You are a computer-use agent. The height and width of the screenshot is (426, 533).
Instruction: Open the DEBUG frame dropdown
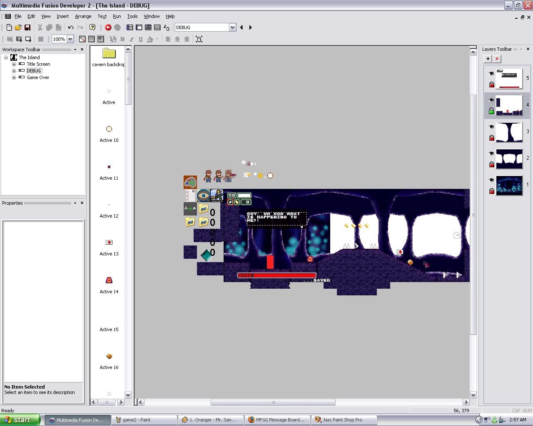tap(232, 27)
